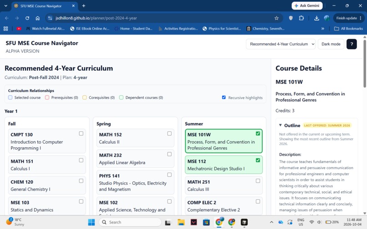Open the volume speaker tray icon

319,222
